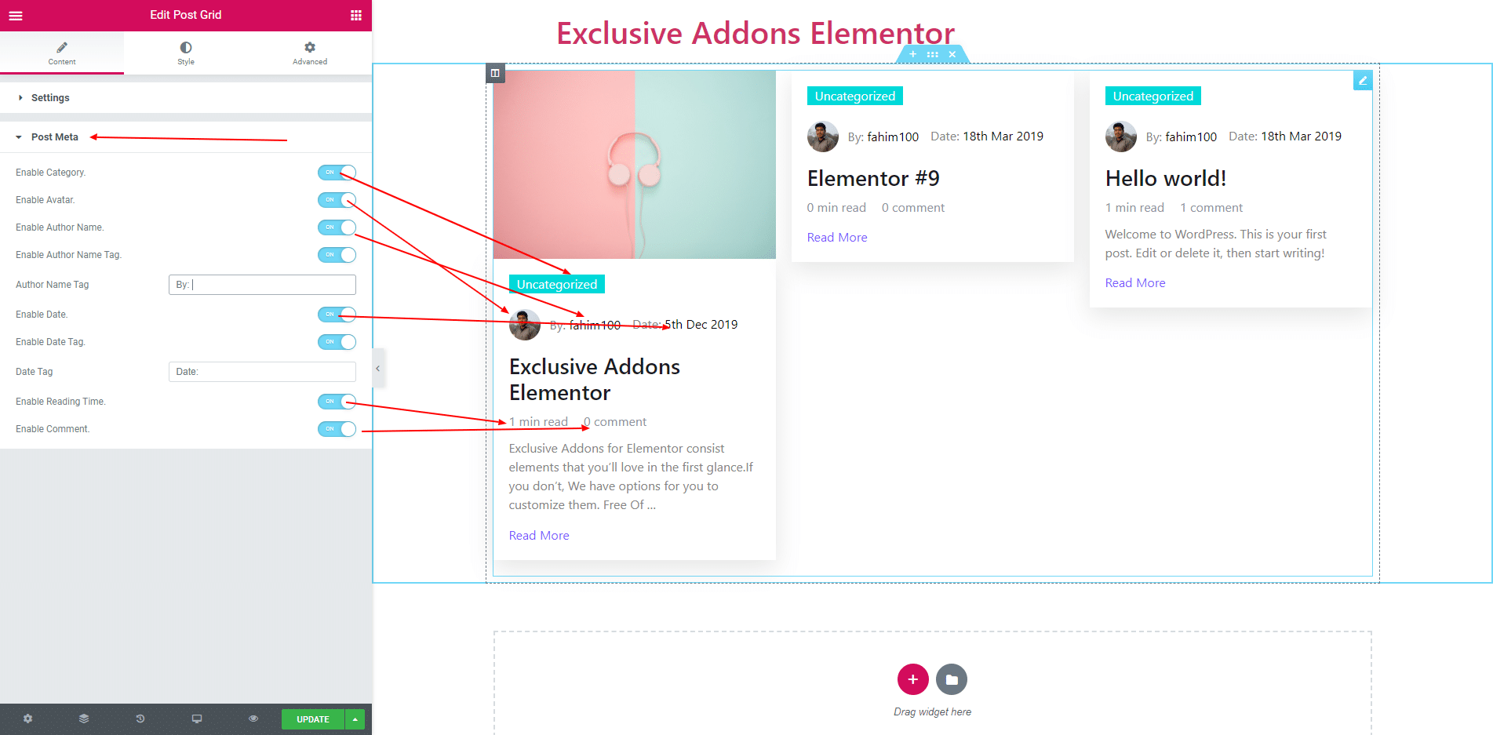
Task: Click the edit column handle icon
Action: pyautogui.click(x=495, y=73)
